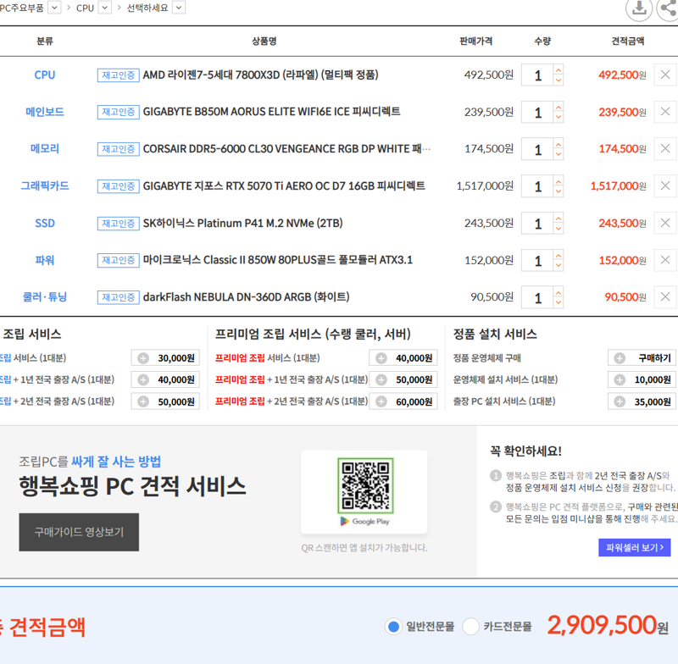Remove the 쿨러·튜닝 row with X

665,296
